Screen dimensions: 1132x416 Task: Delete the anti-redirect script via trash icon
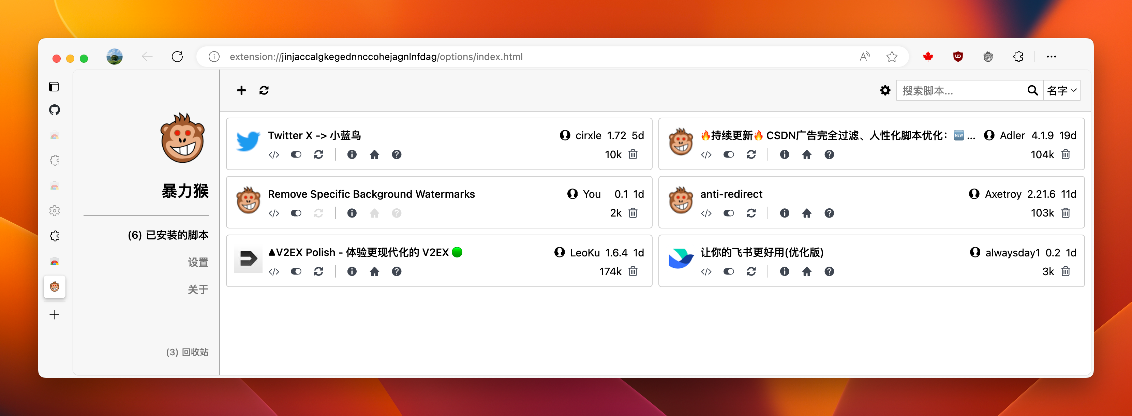(1065, 213)
